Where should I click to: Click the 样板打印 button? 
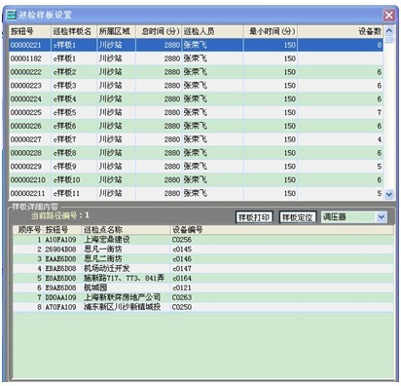click(254, 217)
